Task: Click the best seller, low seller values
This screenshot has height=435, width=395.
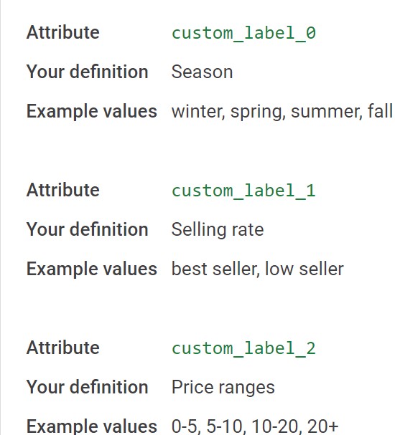Action: [258, 269]
